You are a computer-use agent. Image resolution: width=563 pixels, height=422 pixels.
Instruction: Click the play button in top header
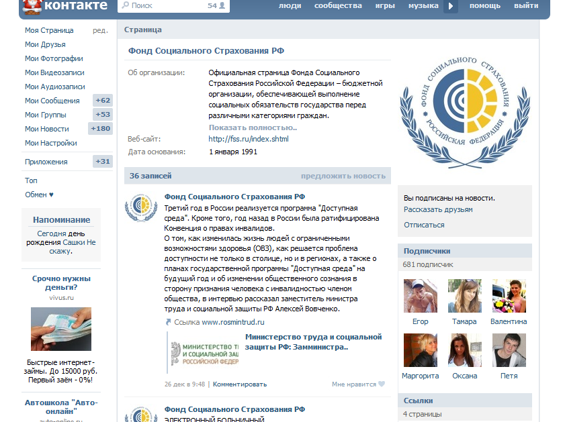click(x=451, y=6)
